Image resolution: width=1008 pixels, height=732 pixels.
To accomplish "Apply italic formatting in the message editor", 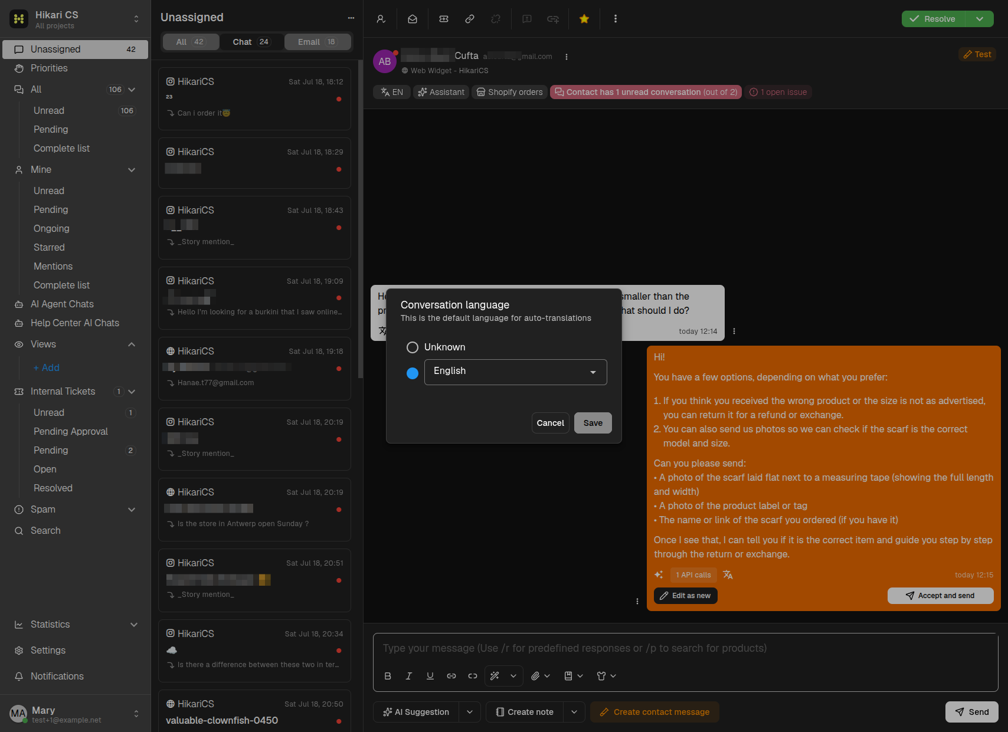I will coord(409,676).
